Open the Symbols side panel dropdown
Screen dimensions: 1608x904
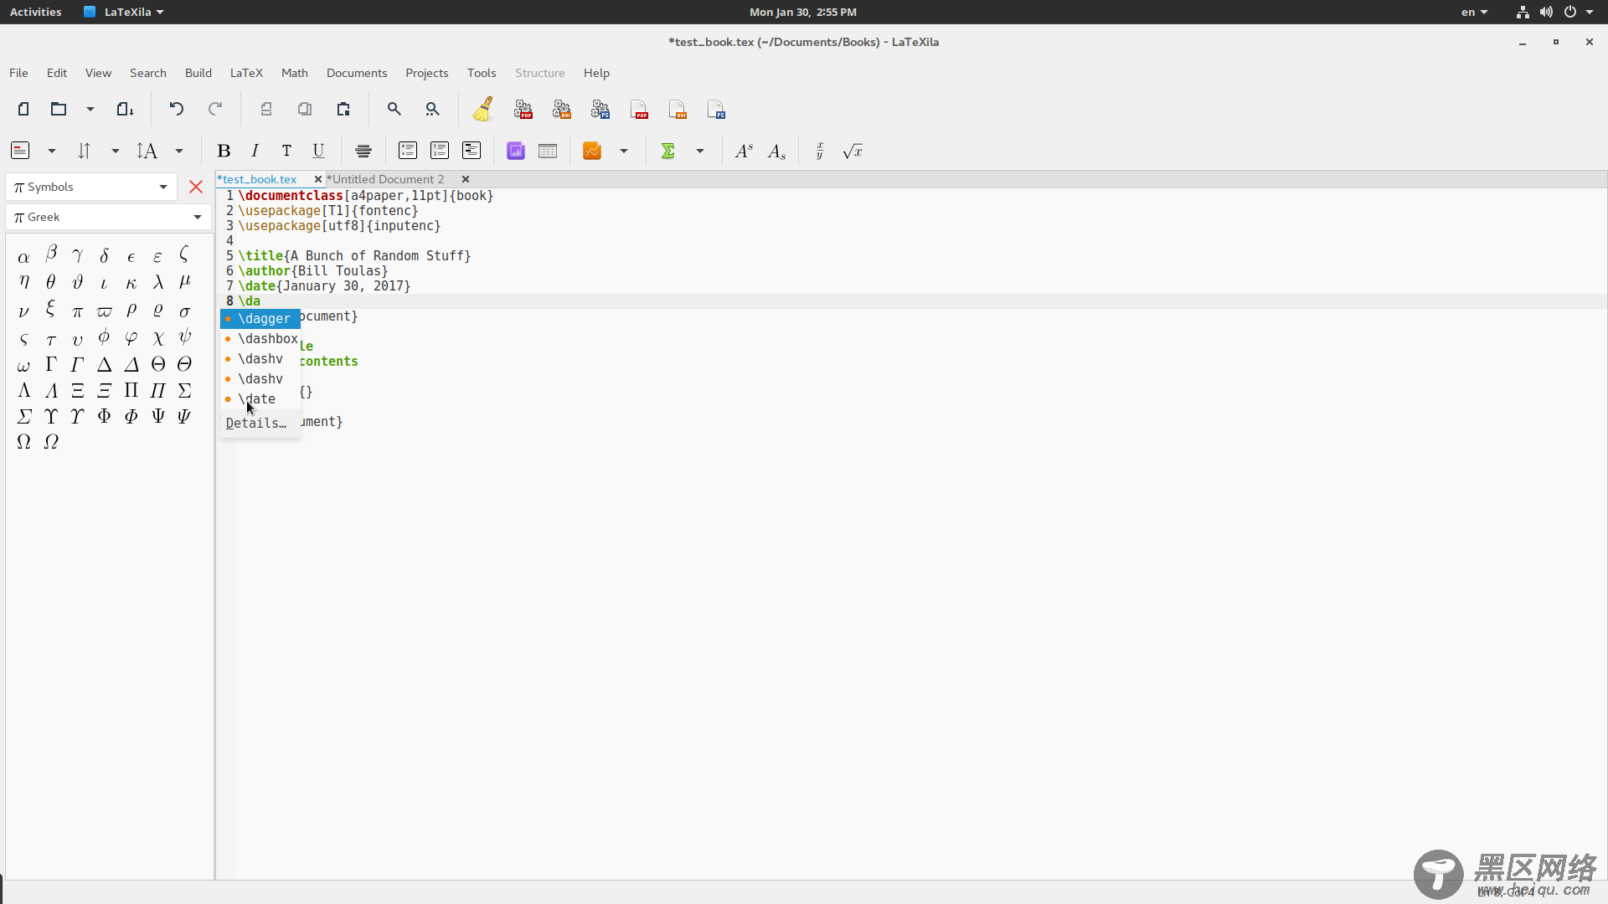[x=91, y=187]
